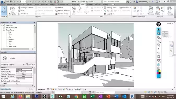This screenshot has height=99, width=176.
Task: Open View Templates tool
Action: 12,11
